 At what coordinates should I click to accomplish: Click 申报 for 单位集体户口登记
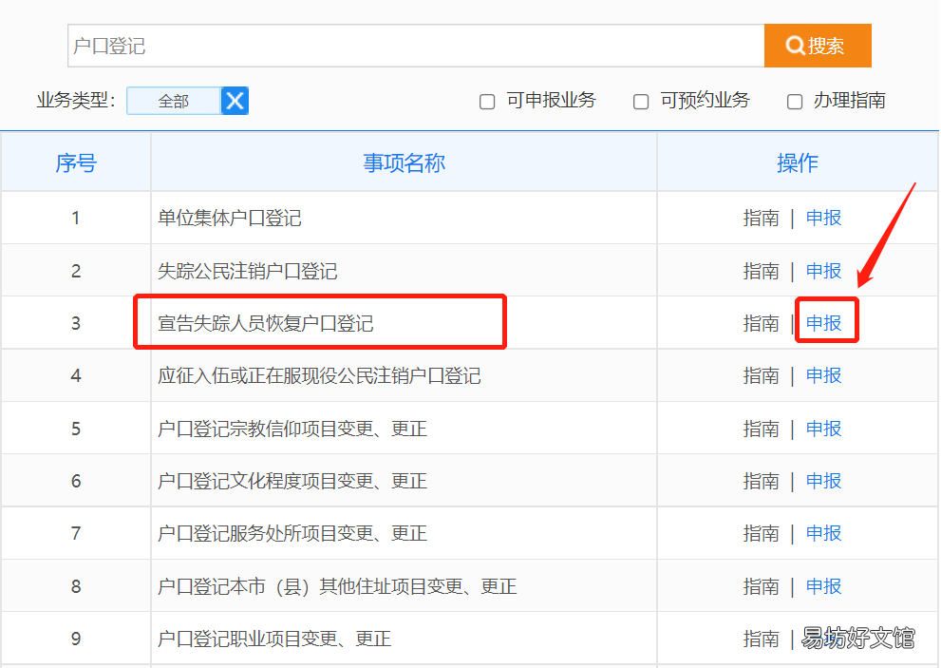(823, 218)
